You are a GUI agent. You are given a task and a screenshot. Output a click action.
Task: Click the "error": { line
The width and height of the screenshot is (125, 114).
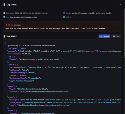[x=12, y=97]
